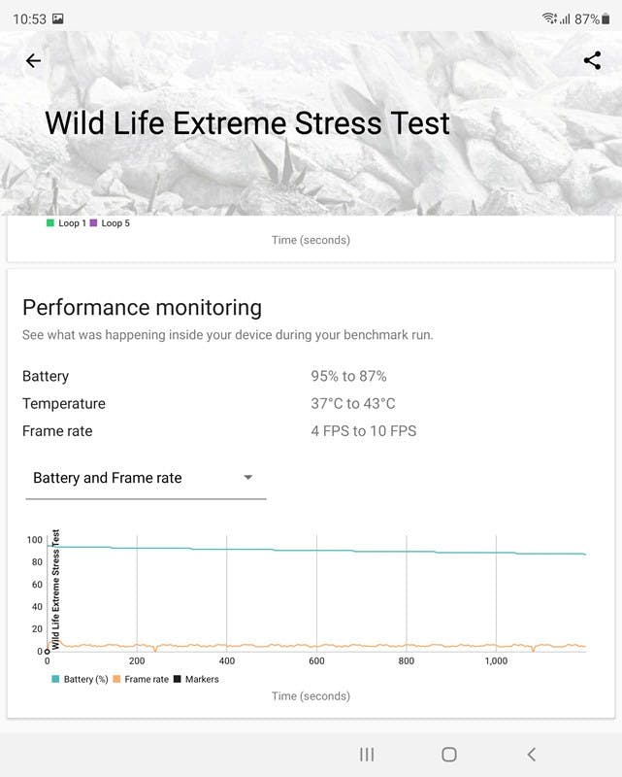Tap the share icon
This screenshot has width=622, height=777.
tap(592, 60)
